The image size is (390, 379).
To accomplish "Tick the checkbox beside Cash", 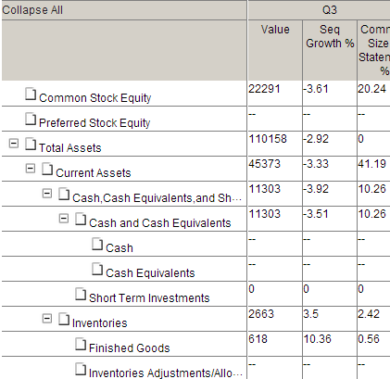I will pos(97,244).
